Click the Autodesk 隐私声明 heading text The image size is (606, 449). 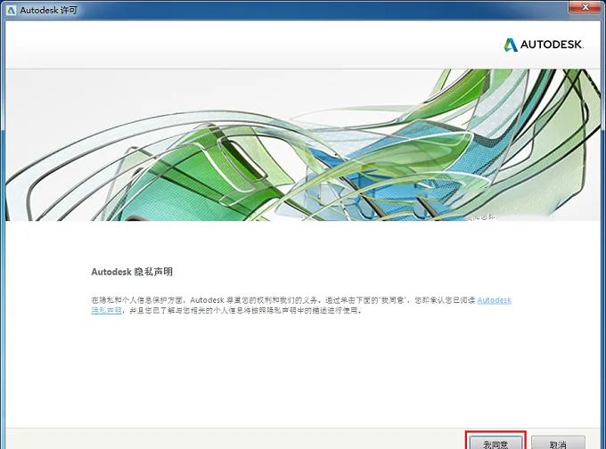pos(132,272)
